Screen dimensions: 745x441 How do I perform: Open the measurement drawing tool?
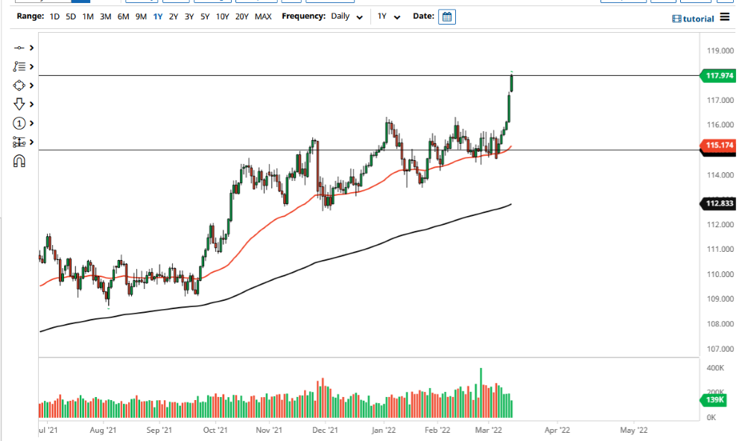click(19, 142)
